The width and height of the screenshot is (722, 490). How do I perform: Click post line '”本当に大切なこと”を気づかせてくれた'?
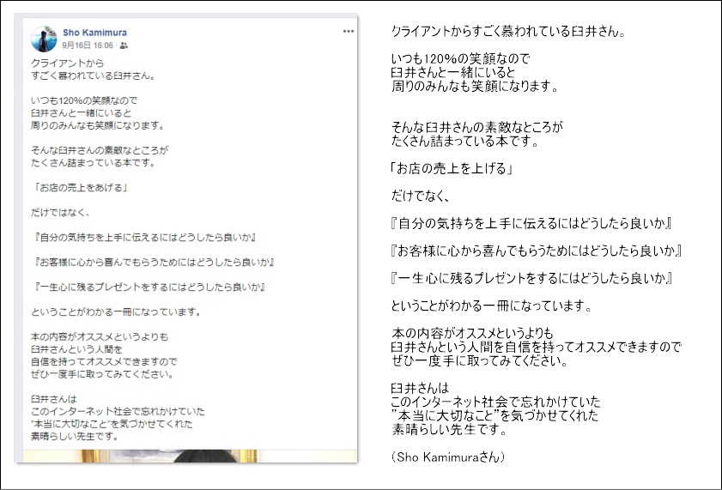point(112,423)
